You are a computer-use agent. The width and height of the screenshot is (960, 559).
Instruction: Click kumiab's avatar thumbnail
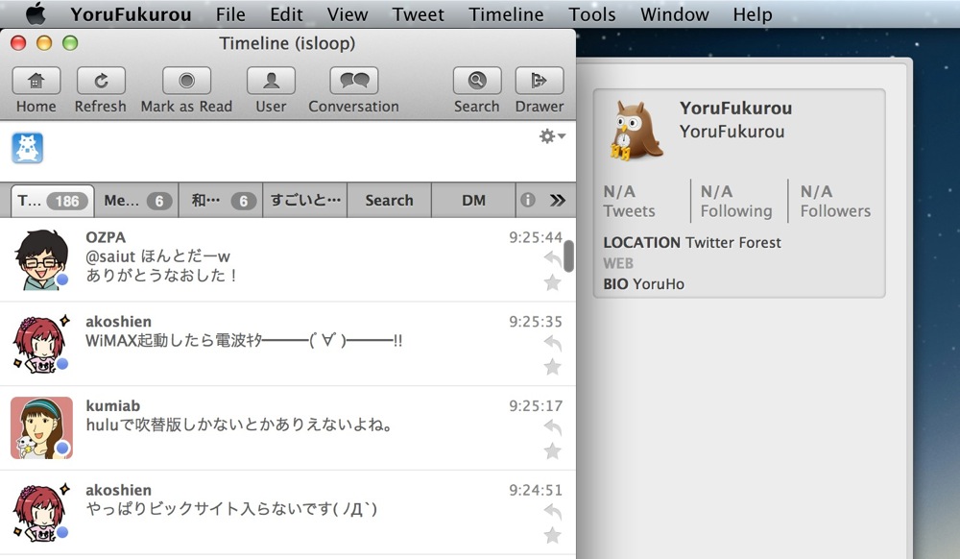pos(41,428)
